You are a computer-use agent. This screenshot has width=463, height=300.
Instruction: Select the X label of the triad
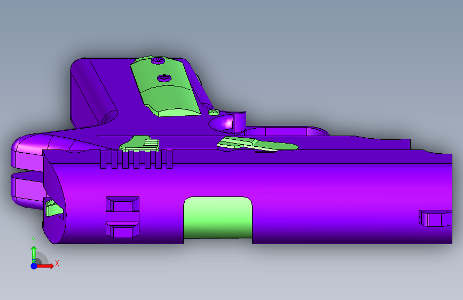pos(57,263)
